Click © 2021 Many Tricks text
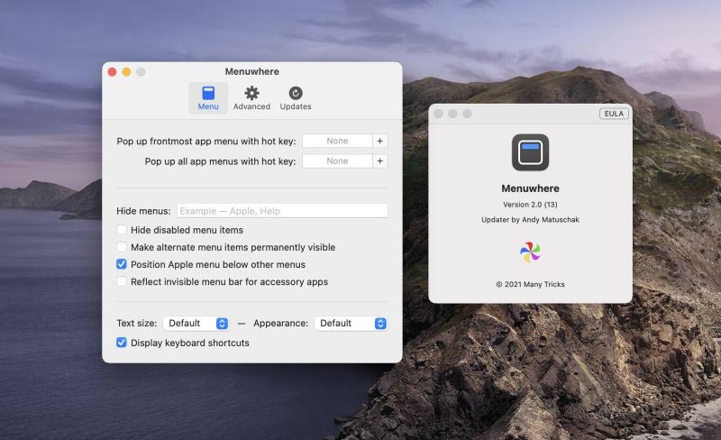Screen dimensions: 721x440 point(530,284)
